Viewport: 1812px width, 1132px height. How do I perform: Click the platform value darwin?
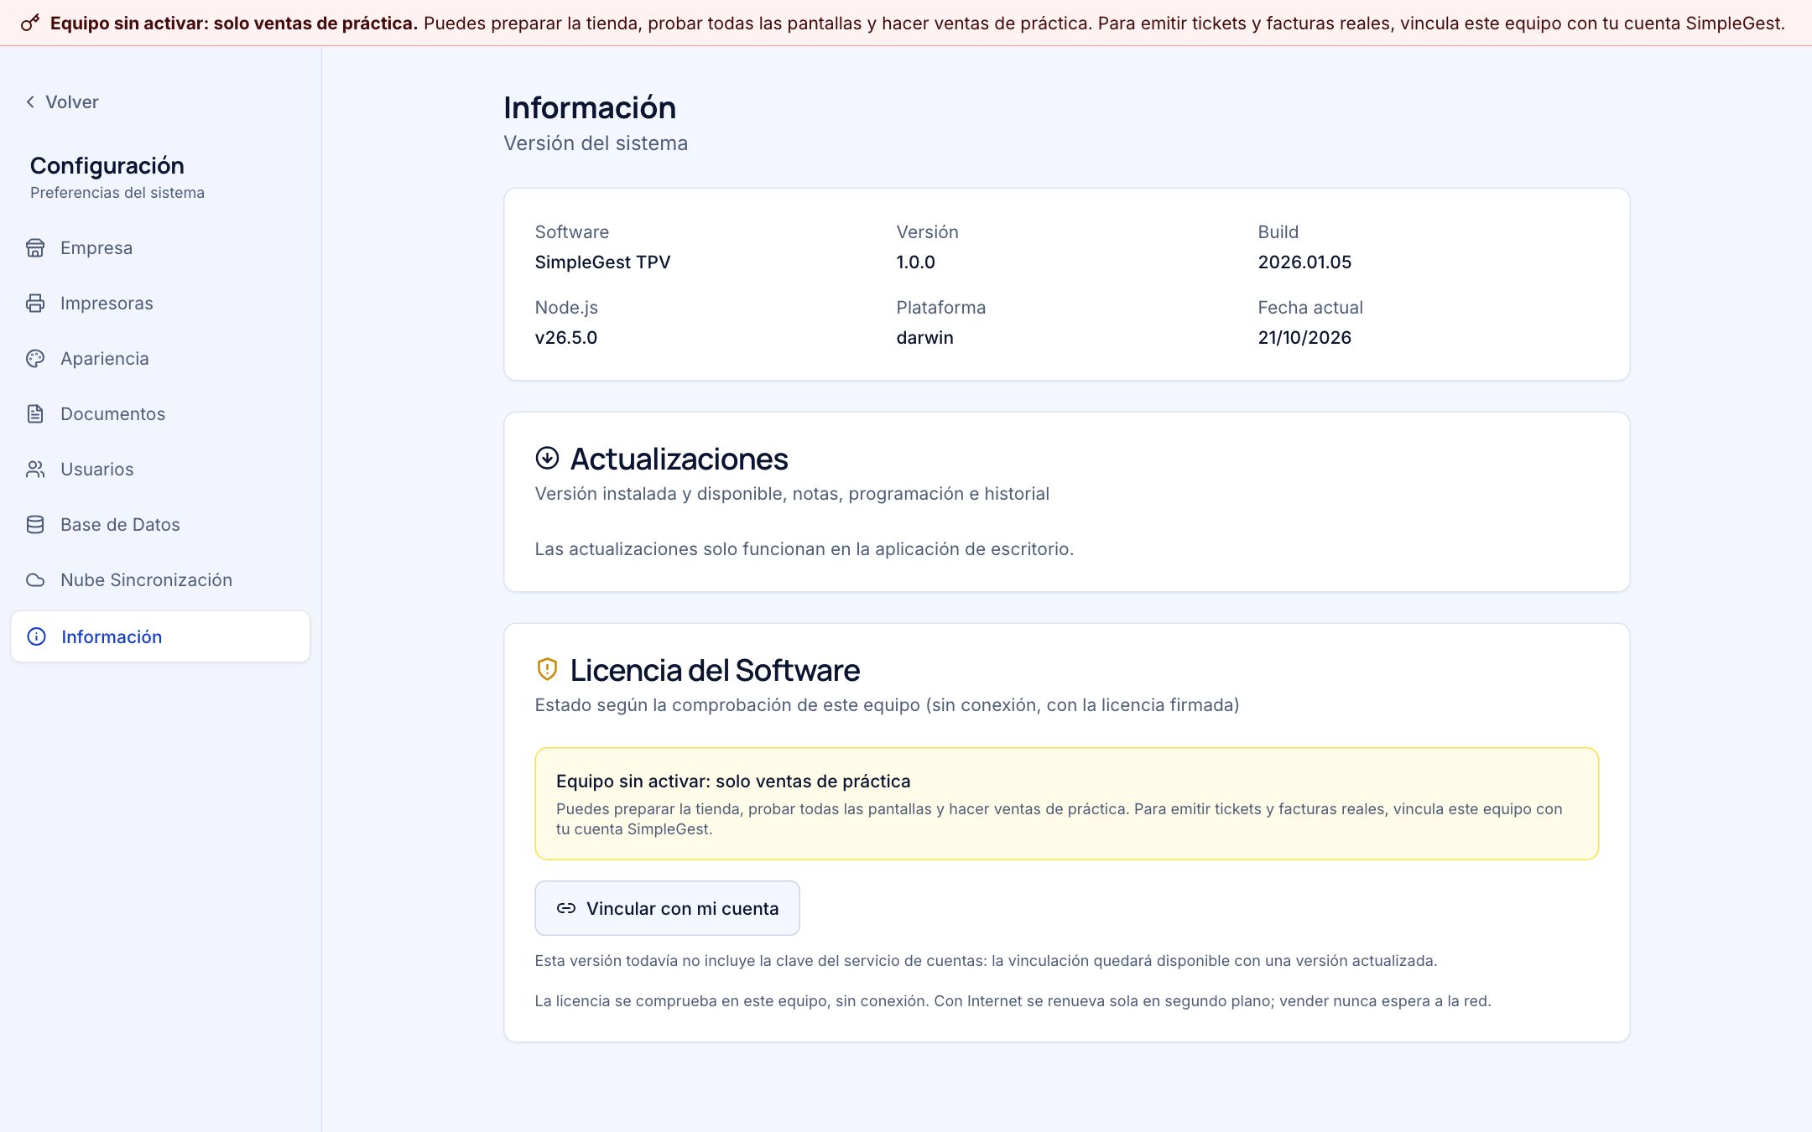click(x=924, y=337)
